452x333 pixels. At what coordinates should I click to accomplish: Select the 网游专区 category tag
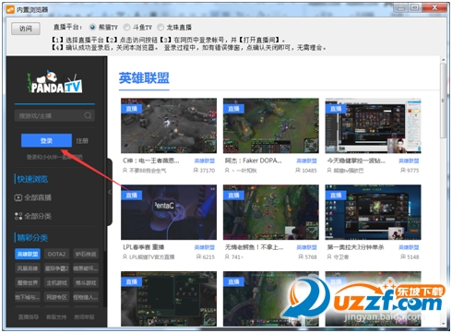click(56, 297)
